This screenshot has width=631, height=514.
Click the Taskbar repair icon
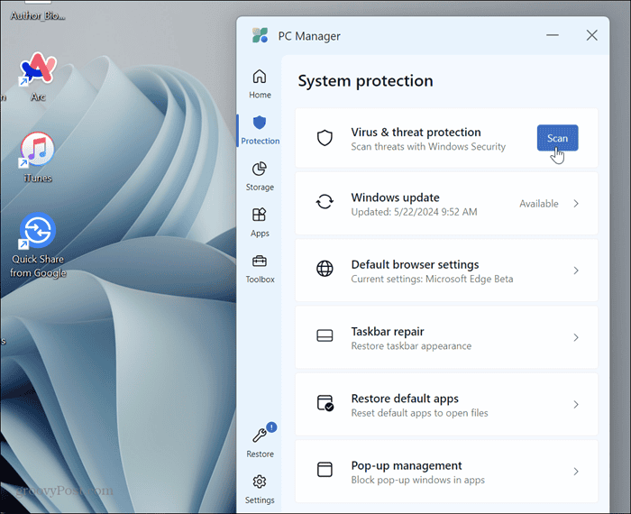click(325, 335)
